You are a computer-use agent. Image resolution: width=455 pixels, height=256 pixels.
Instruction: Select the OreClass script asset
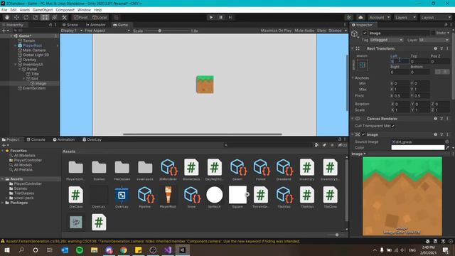point(76,195)
